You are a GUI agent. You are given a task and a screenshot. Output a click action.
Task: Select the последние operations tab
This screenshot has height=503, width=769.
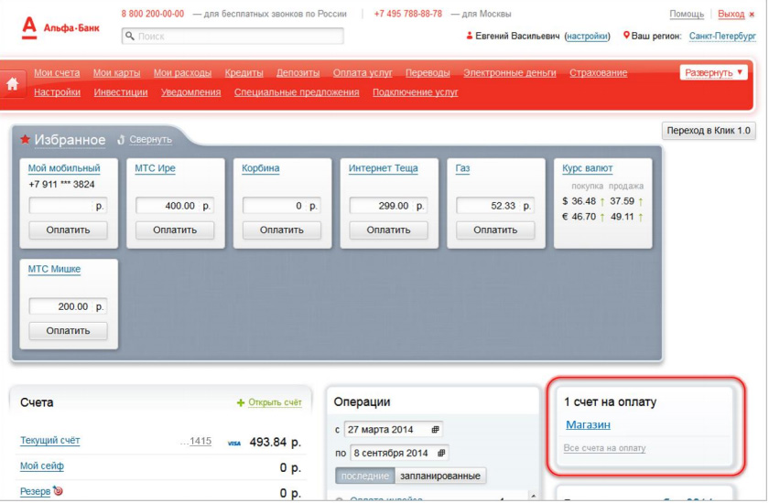pyautogui.click(x=365, y=476)
